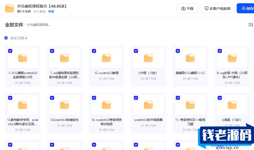The width and height of the screenshot is (254, 150).
Task: Click the 去客户端查看 button
Action: point(217,8)
